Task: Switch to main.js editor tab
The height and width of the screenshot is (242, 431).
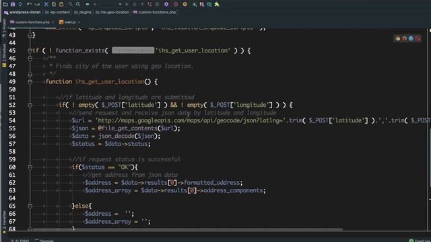Action: click(x=67, y=22)
